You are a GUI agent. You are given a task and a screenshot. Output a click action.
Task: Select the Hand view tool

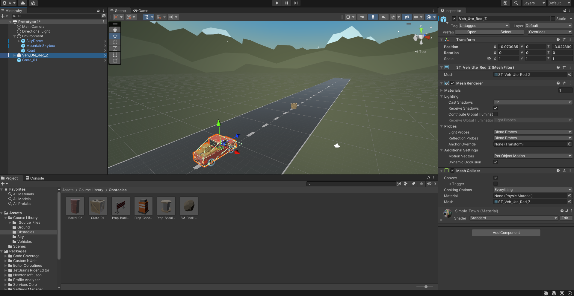coord(115,30)
